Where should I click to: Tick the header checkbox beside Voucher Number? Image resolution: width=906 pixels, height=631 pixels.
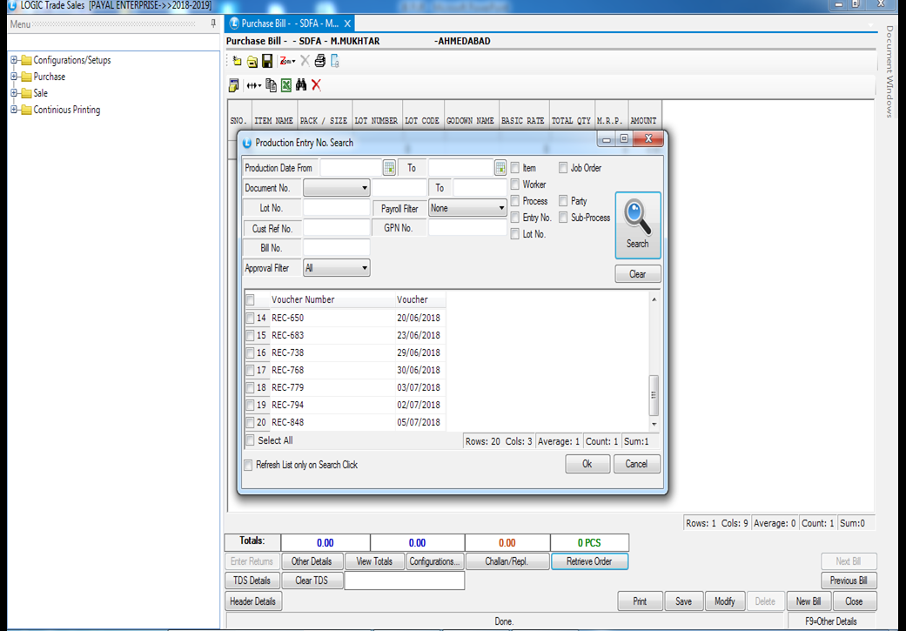[250, 300]
